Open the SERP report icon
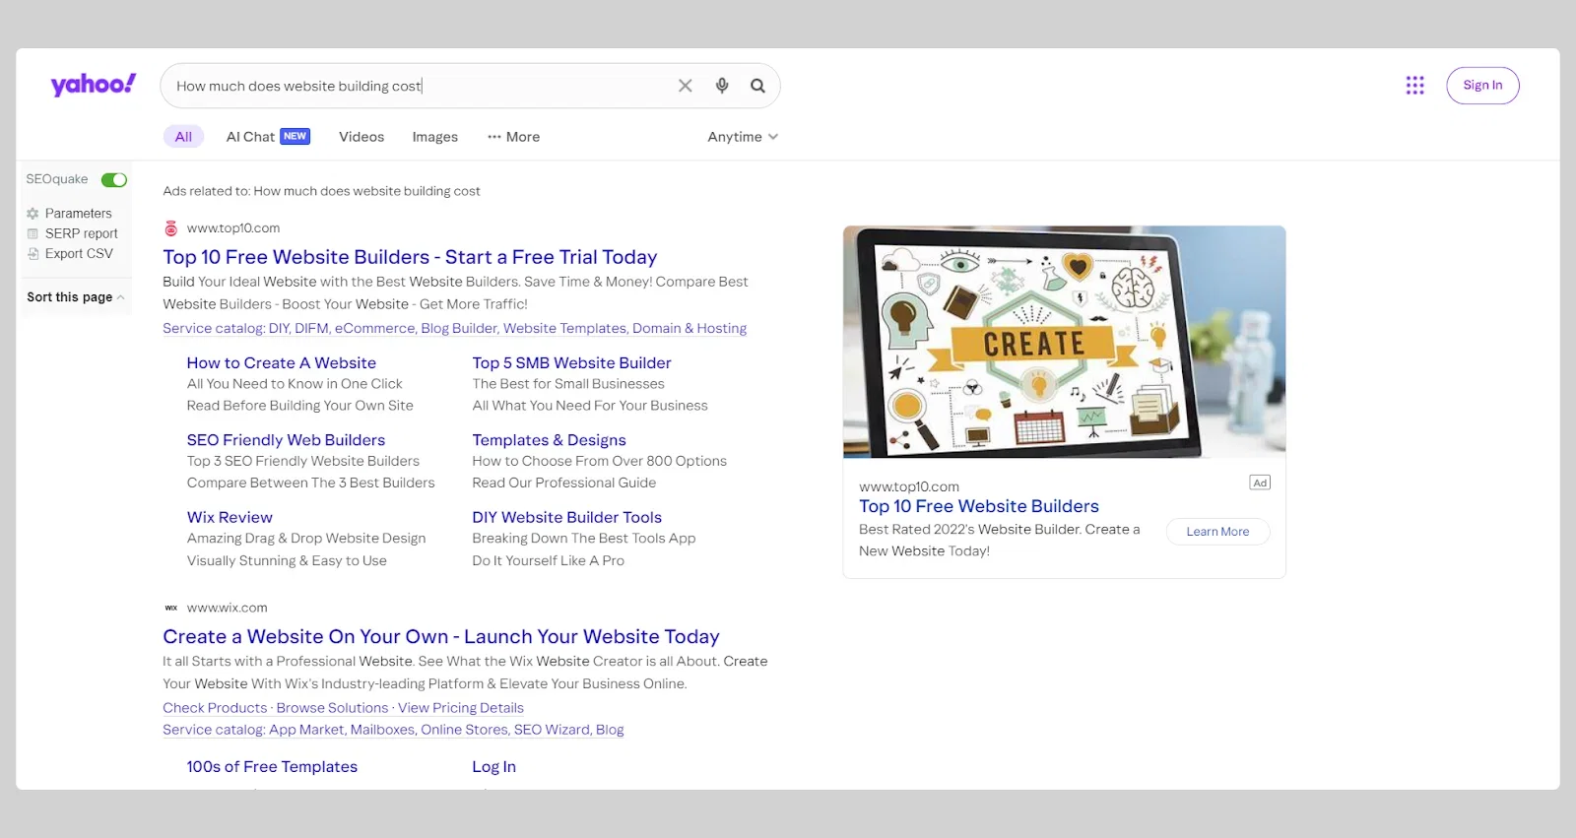Screen dimensions: 1576x838 tap(33, 233)
